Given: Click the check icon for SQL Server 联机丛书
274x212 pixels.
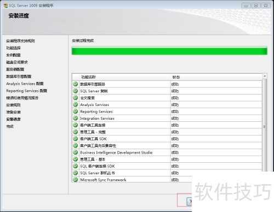Looking at the screenshot, I should tap(75, 173).
